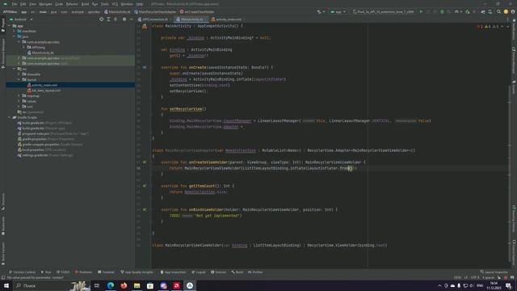Click the errors and warnings inspection widget
The image size is (517, 291).
(x=488, y=27)
